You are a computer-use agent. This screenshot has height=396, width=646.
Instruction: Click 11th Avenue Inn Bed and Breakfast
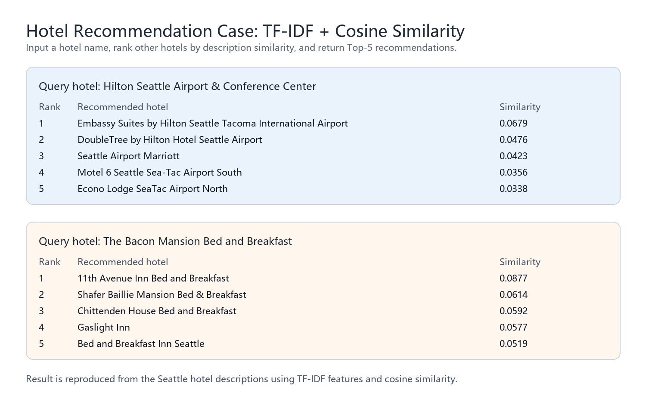153,278
